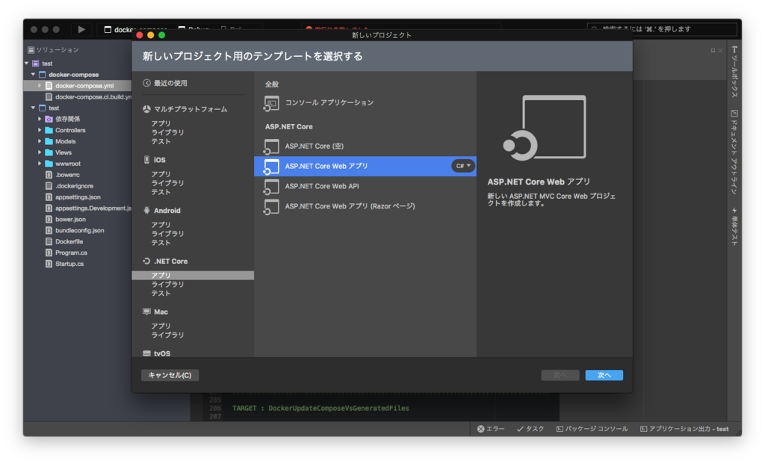Collapse the test project node
The image size is (765, 464).
point(33,108)
